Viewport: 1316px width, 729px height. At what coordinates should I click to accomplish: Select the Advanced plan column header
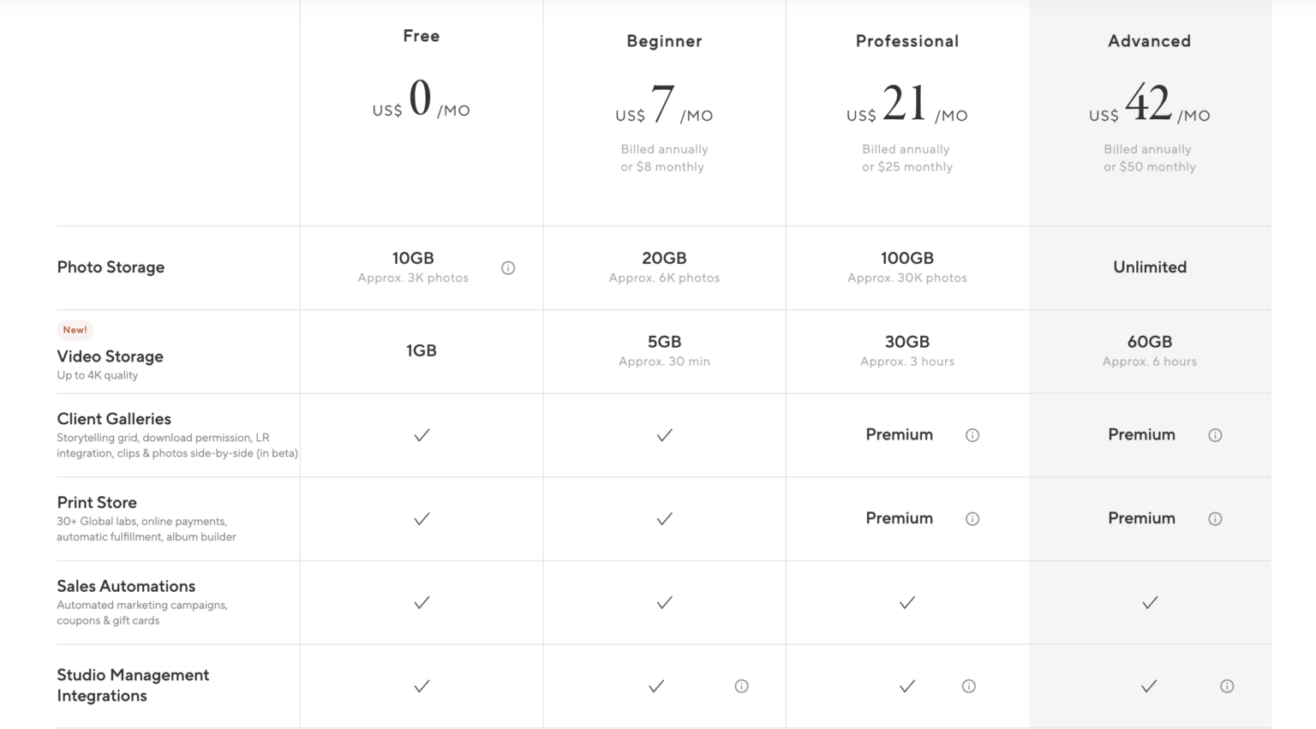pos(1149,40)
